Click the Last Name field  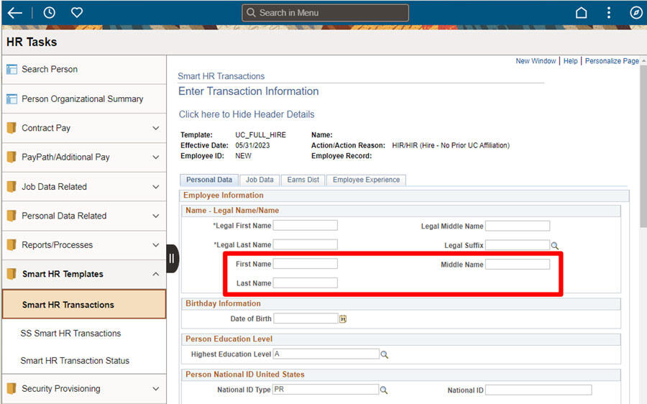click(x=306, y=283)
